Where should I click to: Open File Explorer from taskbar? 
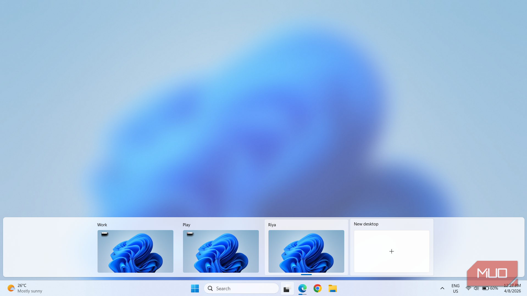tap(332, 288)
